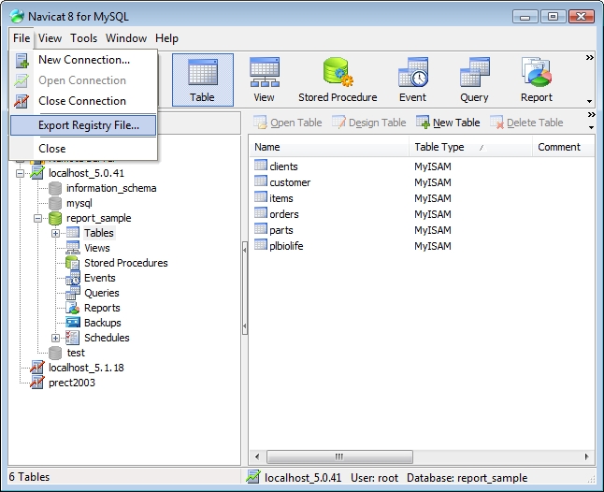Screen dimensions: 604x492
Task: Collapse the report_sample database node
Action: [x=37, y=219]
